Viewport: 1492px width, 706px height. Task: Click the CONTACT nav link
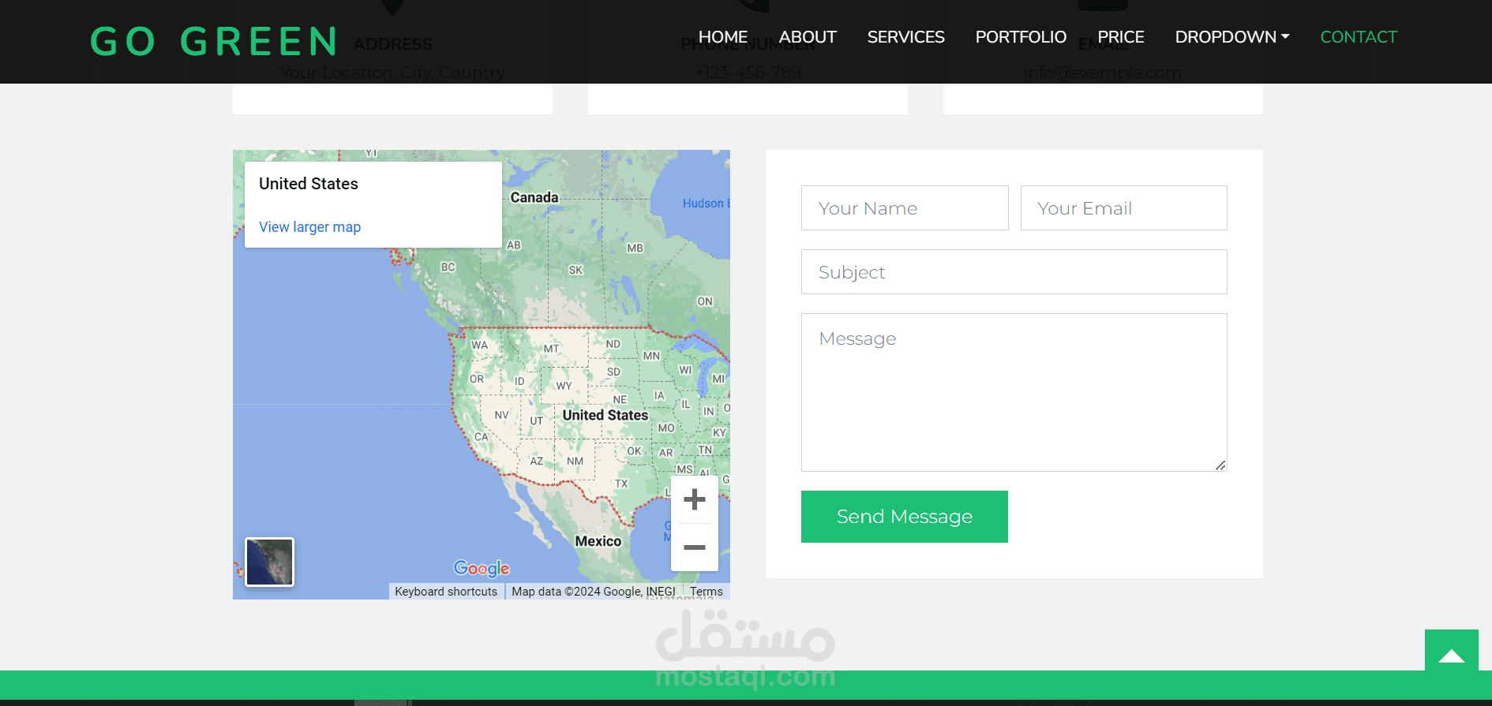1359,37
